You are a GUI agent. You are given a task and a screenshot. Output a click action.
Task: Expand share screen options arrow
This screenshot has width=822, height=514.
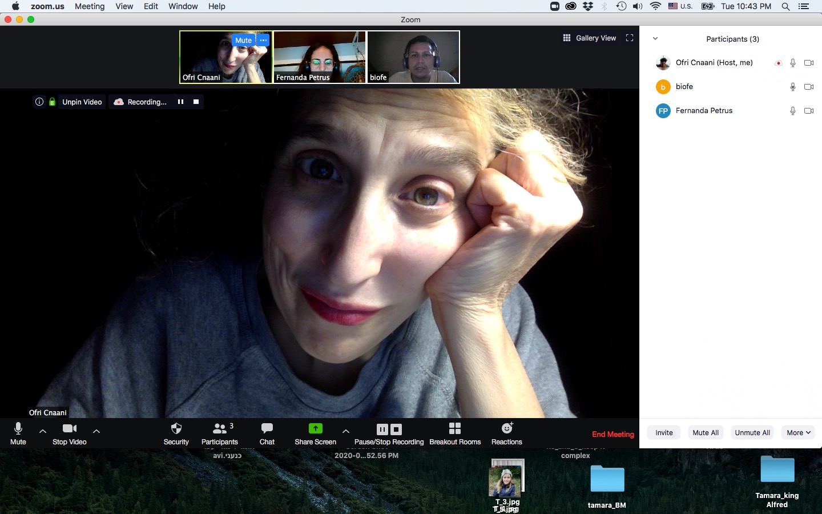pyautogui.click(x=346, y=431)
